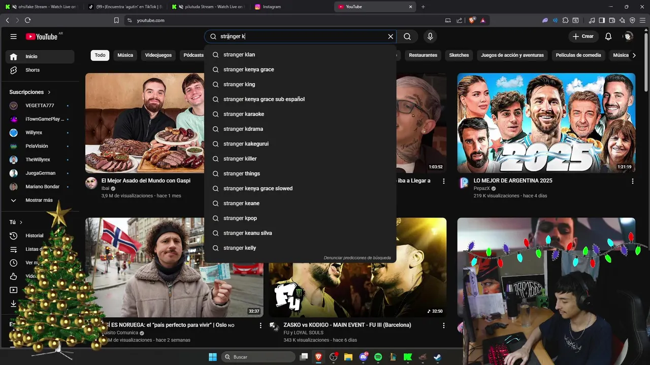Open options for the Noruega video
This screenshot has width=650, height=365.
(261, 325)
